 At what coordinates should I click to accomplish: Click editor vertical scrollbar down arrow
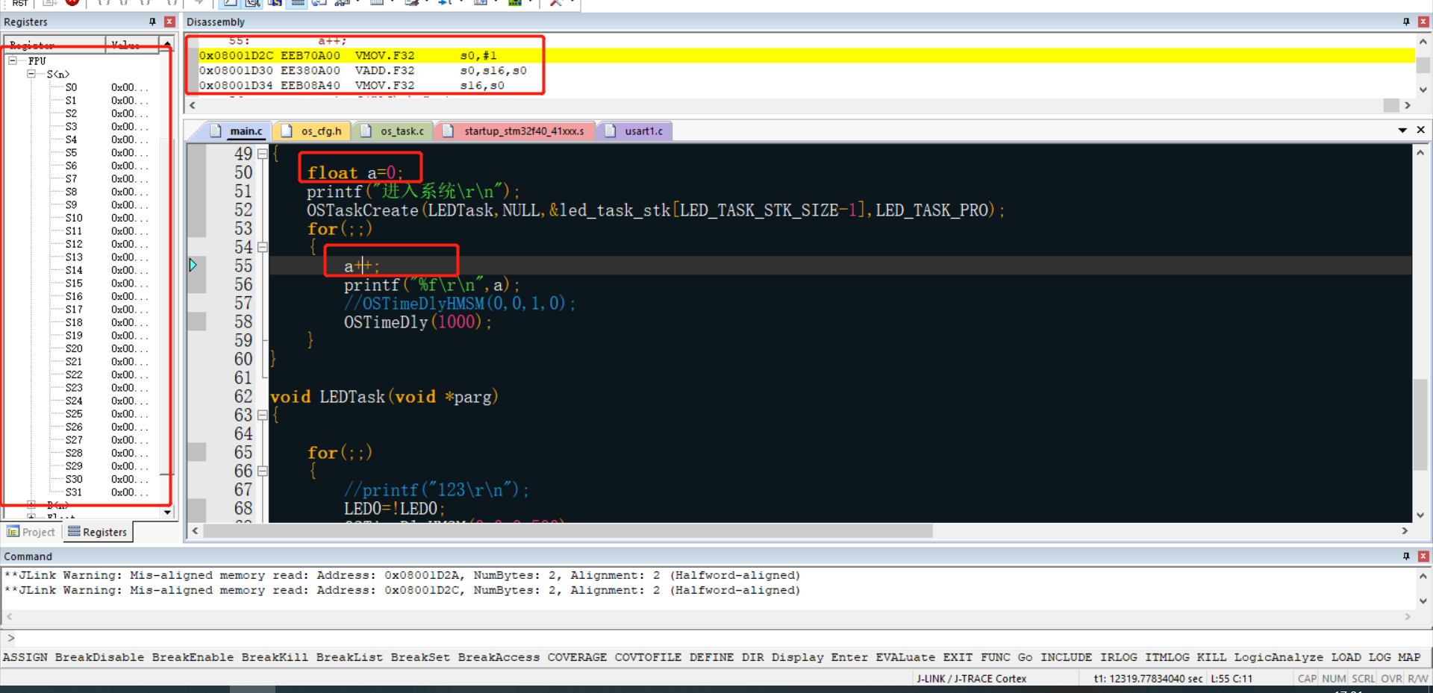point(1420,515)
